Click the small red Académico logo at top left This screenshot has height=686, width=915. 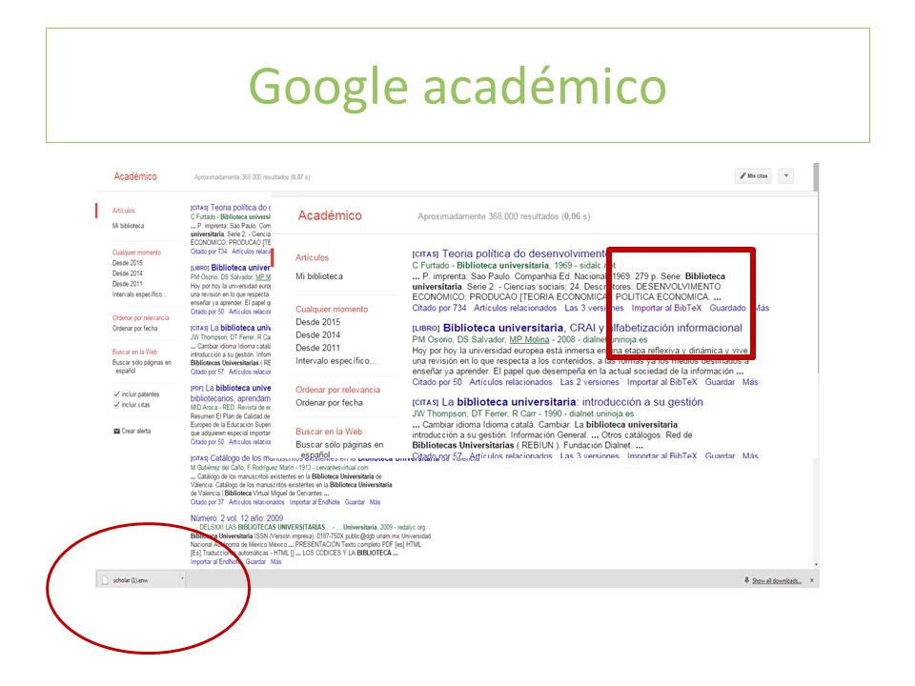click(135, 176)
